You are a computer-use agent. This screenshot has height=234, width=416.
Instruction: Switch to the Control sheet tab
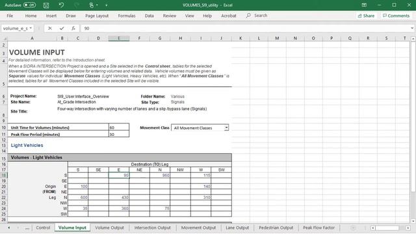(43, 227)
